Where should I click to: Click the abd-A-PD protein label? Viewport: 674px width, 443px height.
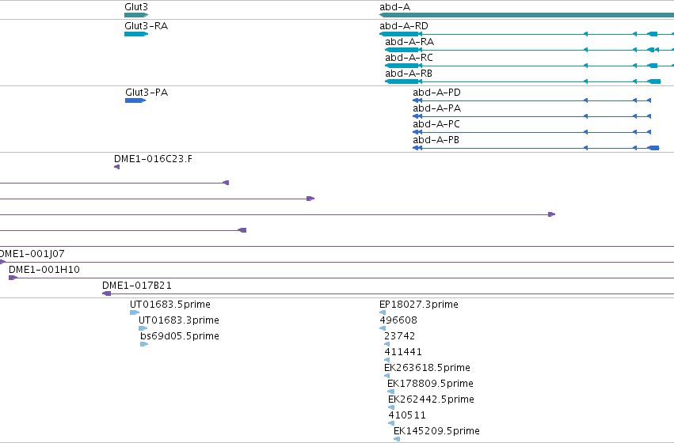[x=436, y=93]
